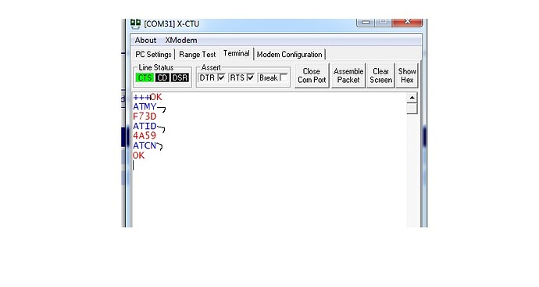Click the DSR line status indicator
539x287 pixels.
click(x=180, y=77)
